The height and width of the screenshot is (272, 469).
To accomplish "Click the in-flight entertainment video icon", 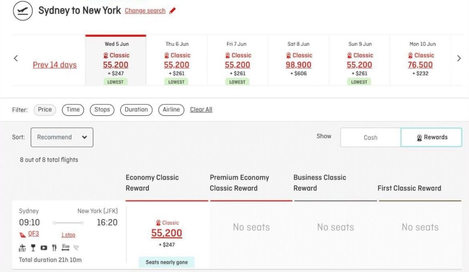I will (x=44, y=248).
